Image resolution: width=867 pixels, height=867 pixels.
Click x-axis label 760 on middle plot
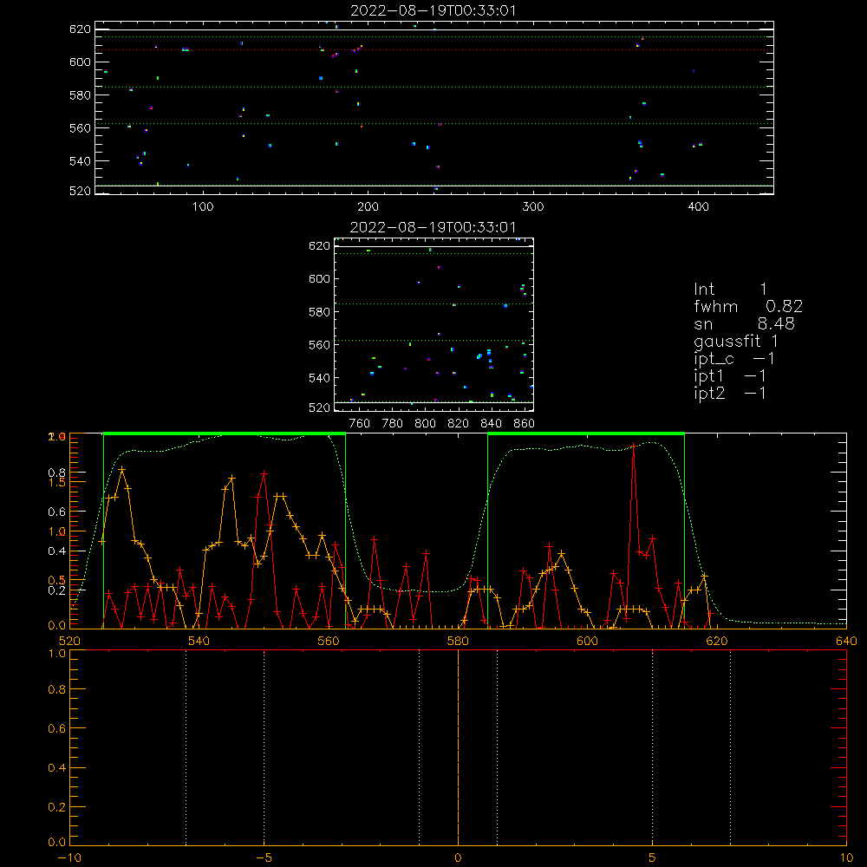point(360,424)
